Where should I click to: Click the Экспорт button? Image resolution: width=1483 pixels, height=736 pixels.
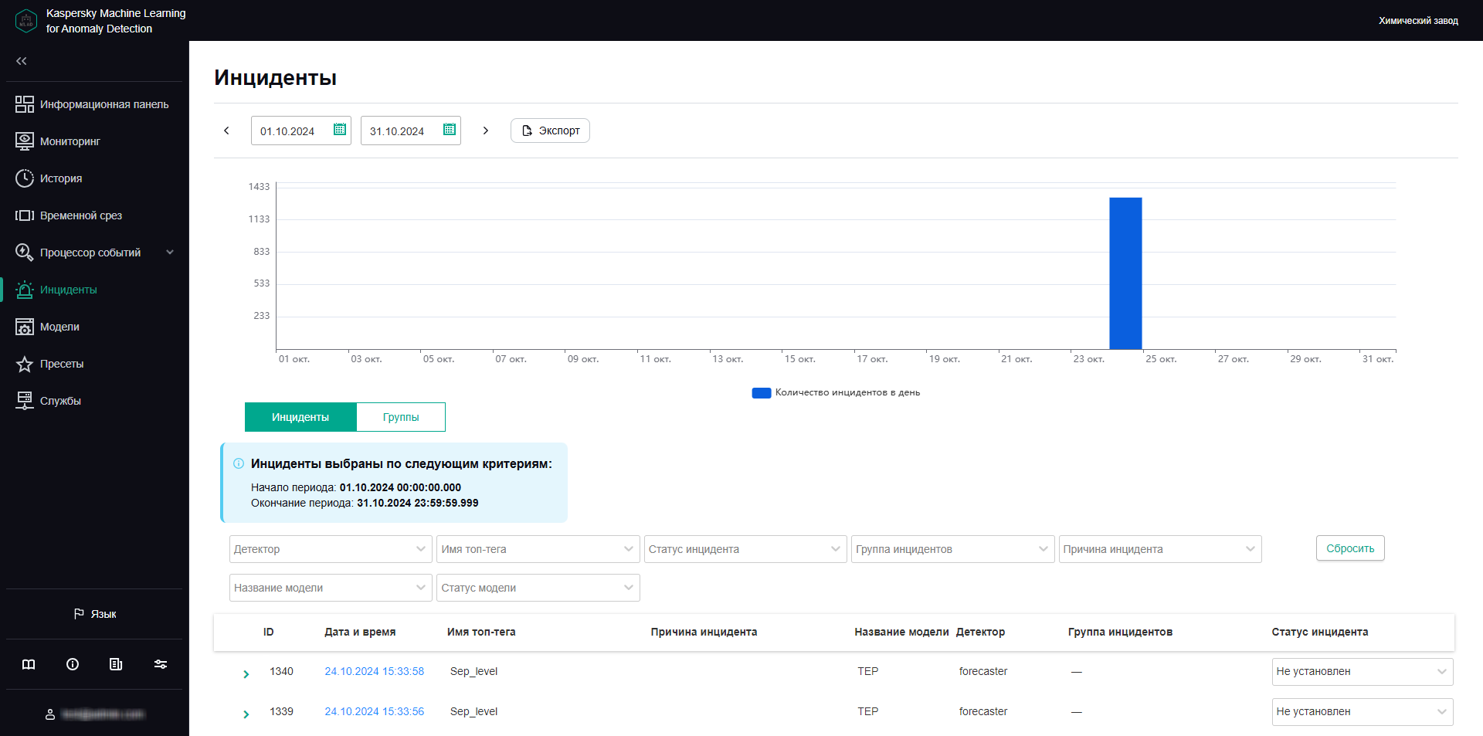(x=550, y=131)
